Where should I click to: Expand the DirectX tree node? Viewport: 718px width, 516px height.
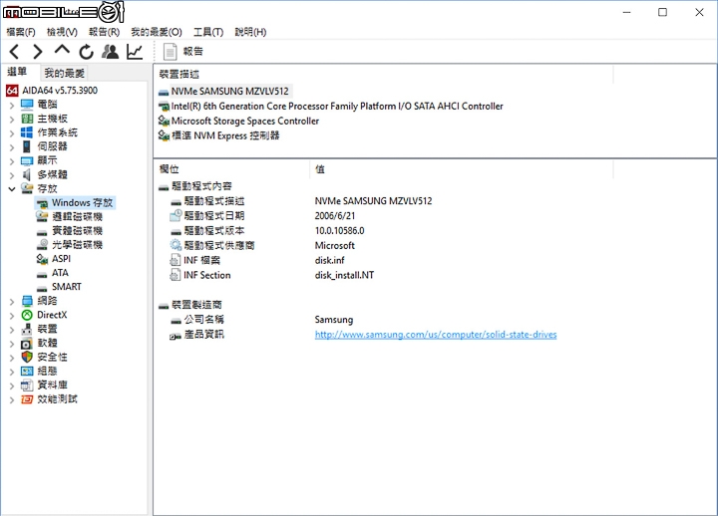point(12,316)
